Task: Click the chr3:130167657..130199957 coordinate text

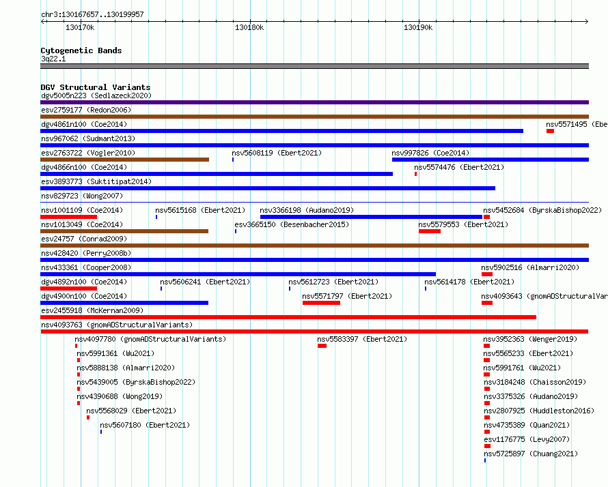Action: click(x=92, y=15)
